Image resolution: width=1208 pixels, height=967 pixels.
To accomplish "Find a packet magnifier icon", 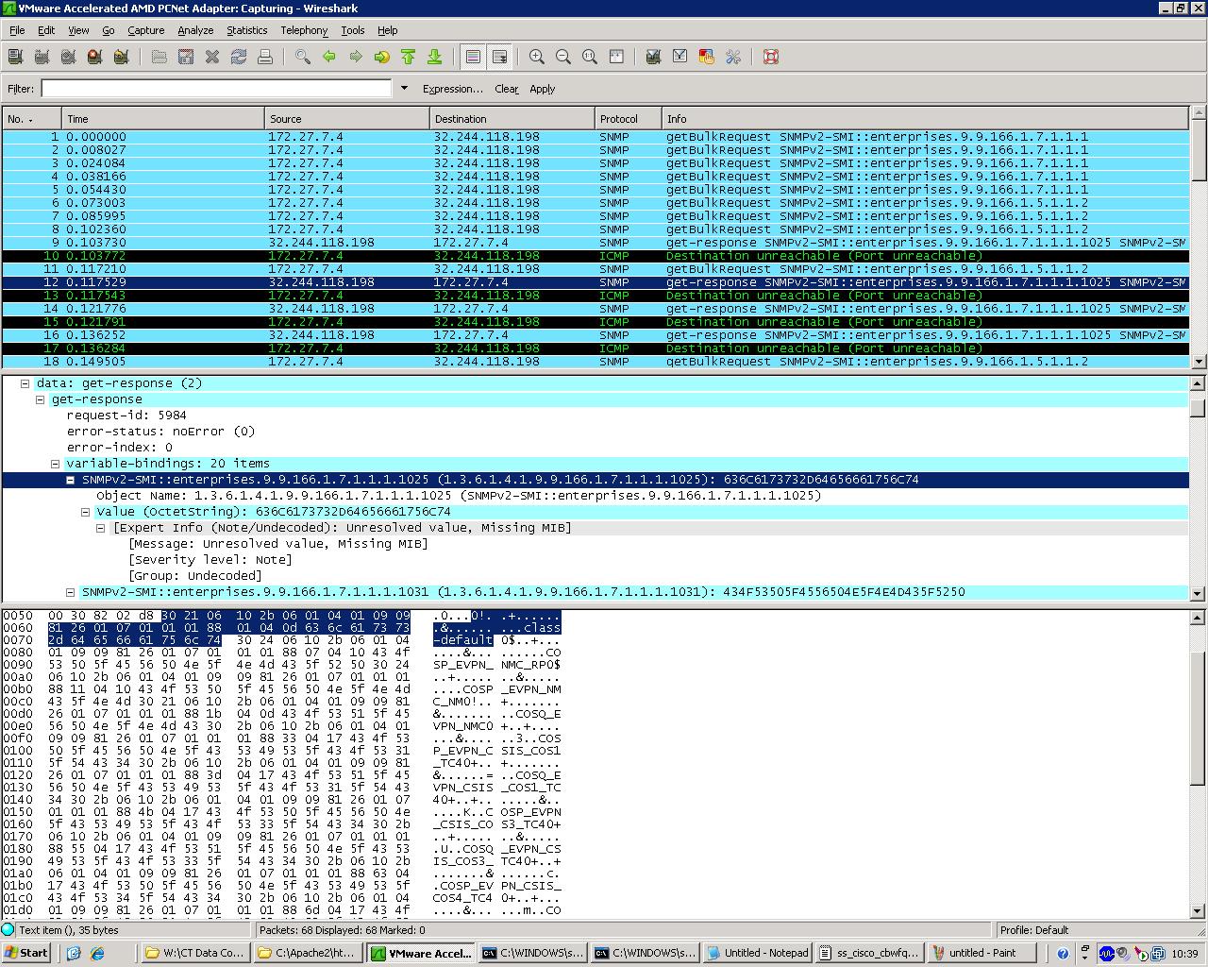I will (303, 57).
